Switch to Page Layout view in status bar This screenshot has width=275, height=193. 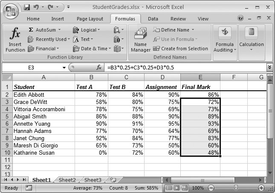coord(177,188)
